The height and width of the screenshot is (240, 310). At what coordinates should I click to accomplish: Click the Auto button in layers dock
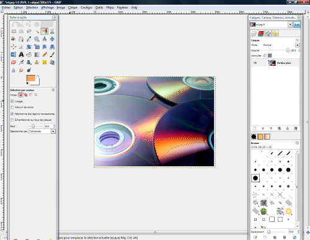point(297,25)
